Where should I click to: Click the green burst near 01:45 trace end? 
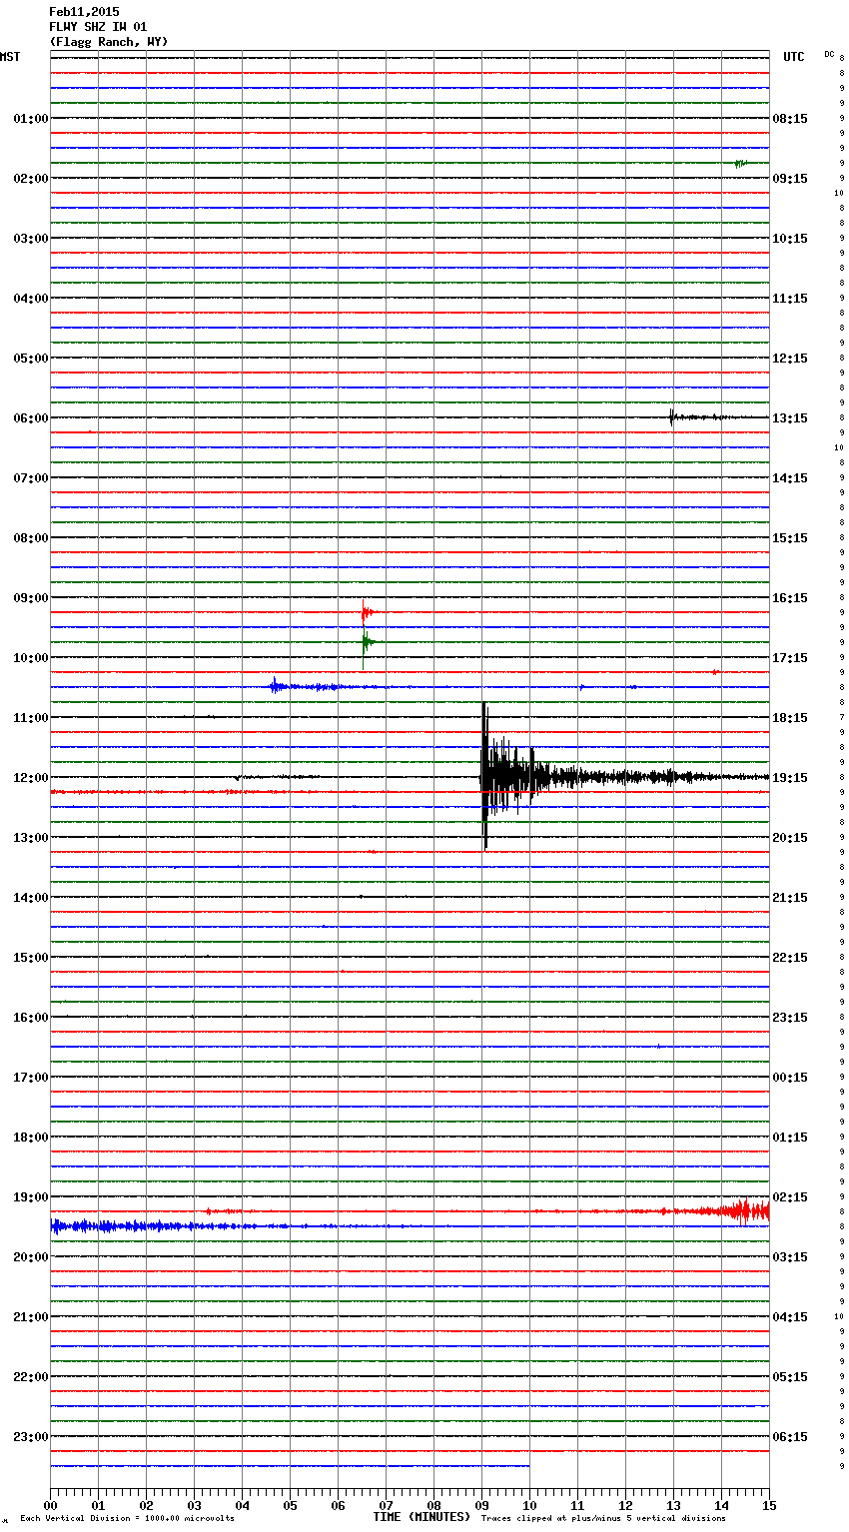[x=740, y=163]
